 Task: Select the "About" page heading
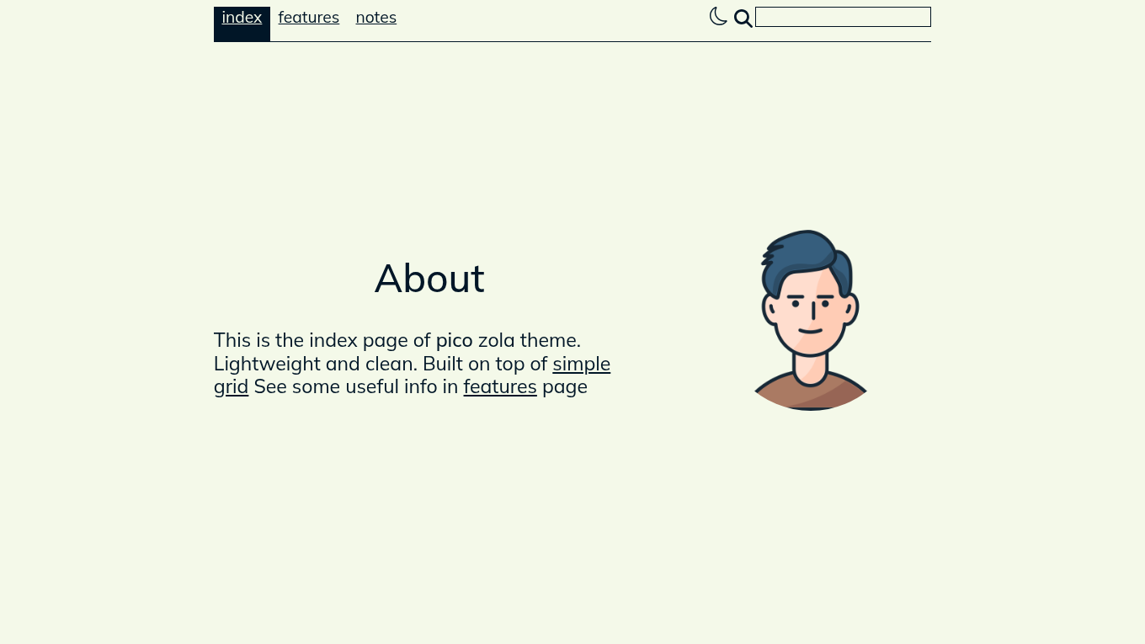(x=429, y=278)
